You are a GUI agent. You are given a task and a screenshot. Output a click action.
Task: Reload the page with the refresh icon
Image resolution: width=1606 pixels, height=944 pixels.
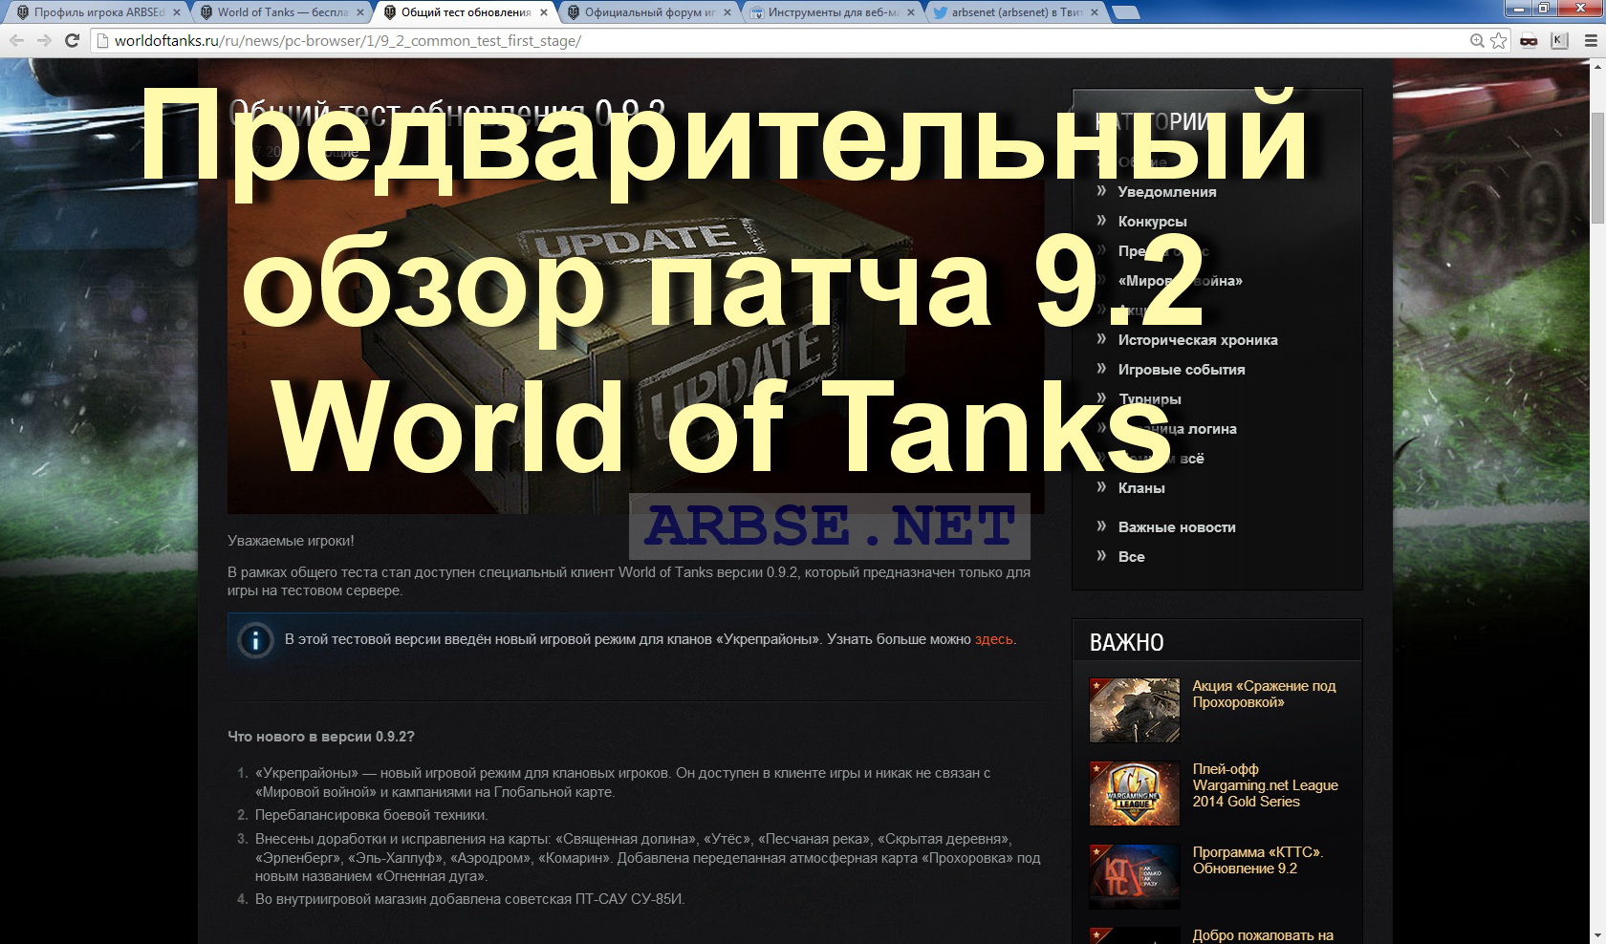[72, 40]
